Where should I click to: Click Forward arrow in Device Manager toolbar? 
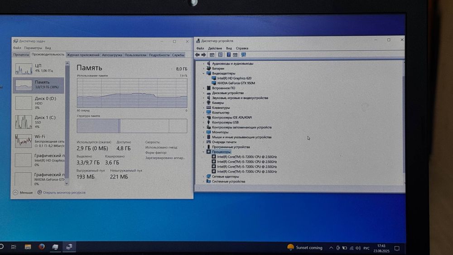tap(204, 55)
